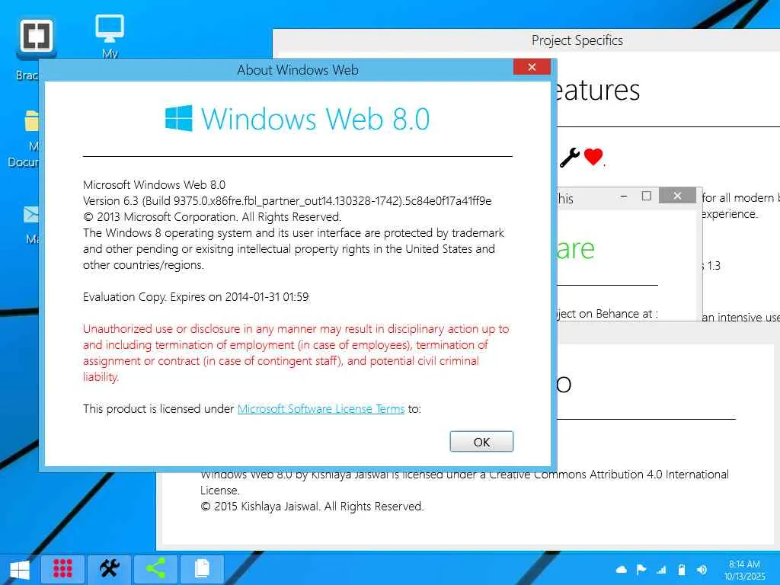Open the volume speaker tray icon

point(702,570)
